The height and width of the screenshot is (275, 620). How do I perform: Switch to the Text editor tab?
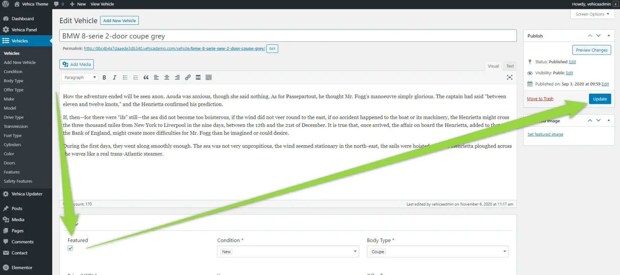[x=510, y=66]
